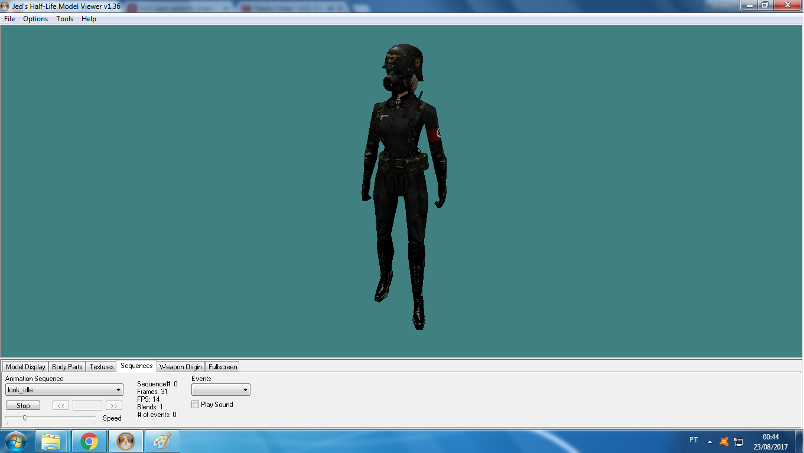Adjust the animation Speed slider

pyautogui.click(x=24, y=418)
